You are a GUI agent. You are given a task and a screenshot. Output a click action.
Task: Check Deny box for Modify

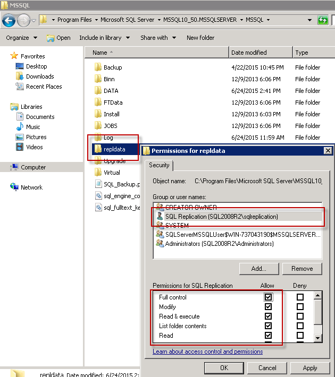[x=300, y=306]
